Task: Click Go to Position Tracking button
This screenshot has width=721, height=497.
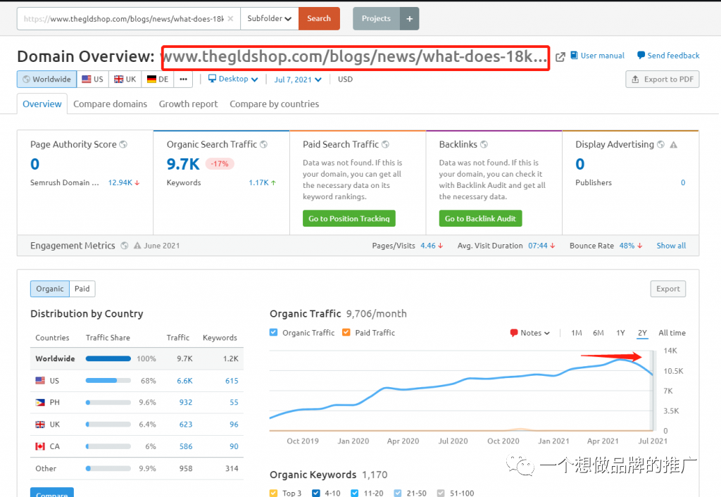Action: tap(349, 218)
